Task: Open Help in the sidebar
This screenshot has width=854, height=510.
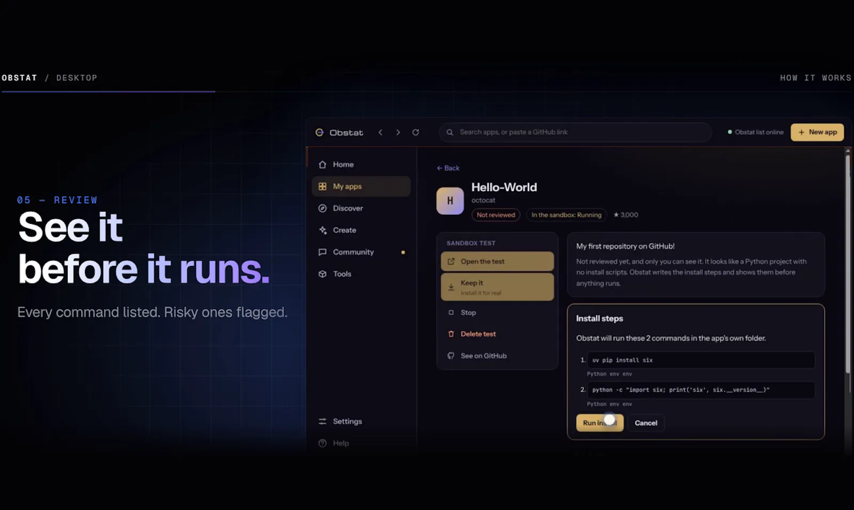Action: click(361, 443)
